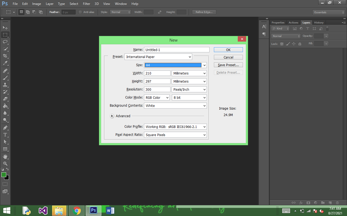
Task: Open the Character panel icon
Action: pyautogui.click(x=264, y=26)
